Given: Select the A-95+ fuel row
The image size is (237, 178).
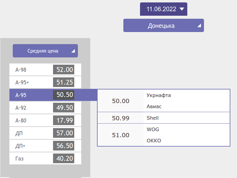Looking at the screenshot, I should [x=45, y=83].
